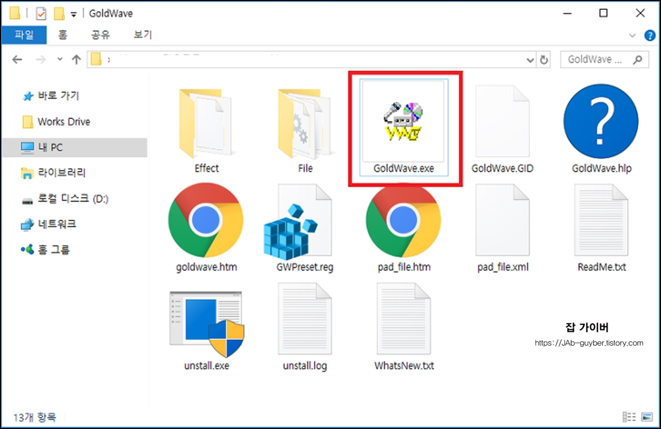Switch to large icons view layout icon

pos(647,417)
